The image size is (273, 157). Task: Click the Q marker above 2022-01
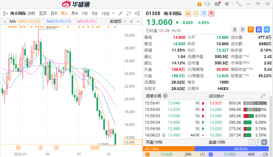click(18, 148)
